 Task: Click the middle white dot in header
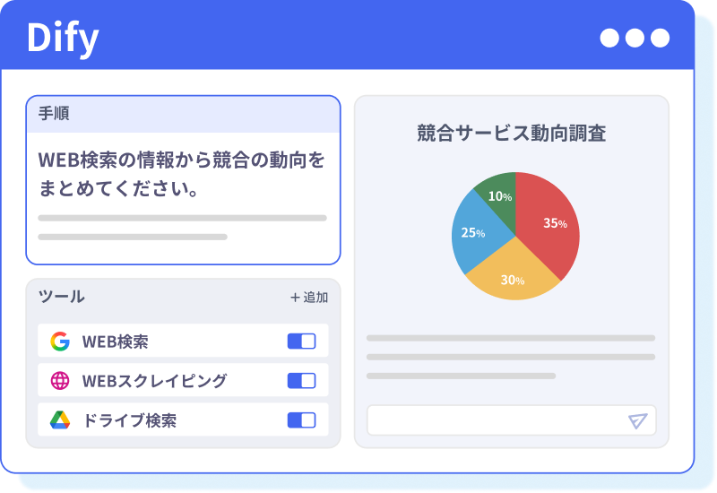(635, 38)
